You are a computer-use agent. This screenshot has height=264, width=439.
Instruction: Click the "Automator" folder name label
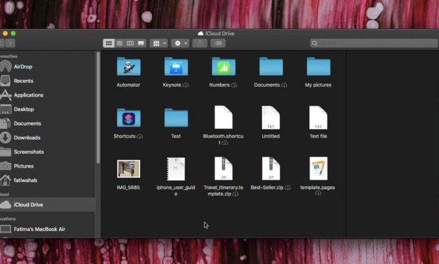click(128, 85)
